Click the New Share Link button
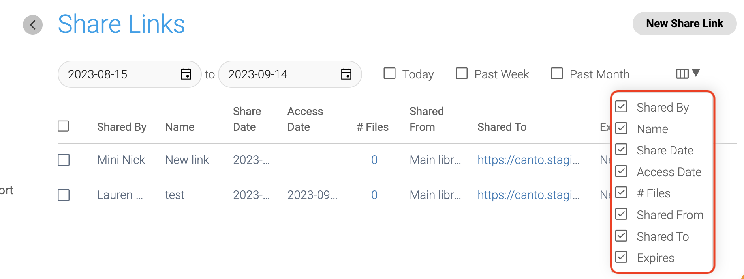The image size is (744, 279). tap(684, 23)
